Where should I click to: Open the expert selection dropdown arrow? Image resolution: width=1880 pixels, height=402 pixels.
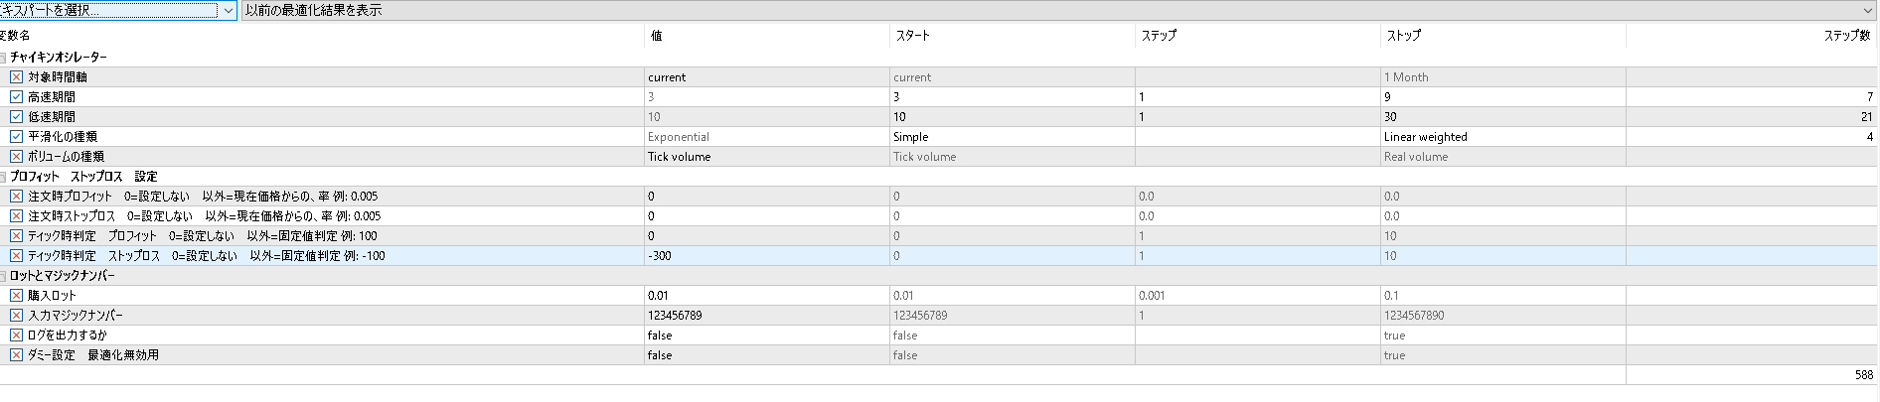[228, 10]
